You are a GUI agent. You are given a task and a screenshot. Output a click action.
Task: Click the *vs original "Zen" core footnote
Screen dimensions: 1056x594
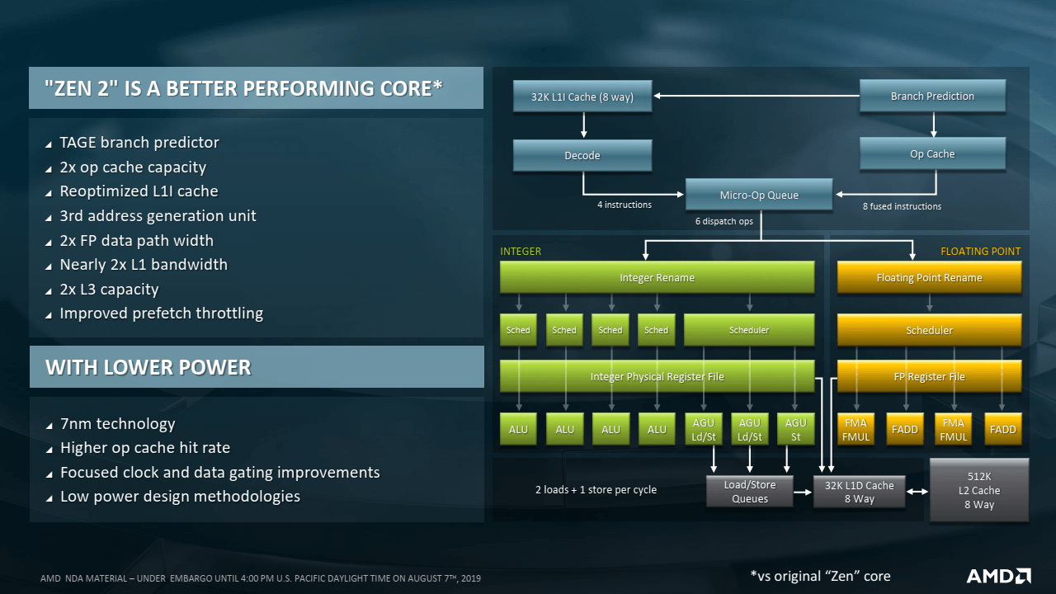[820, 576]
